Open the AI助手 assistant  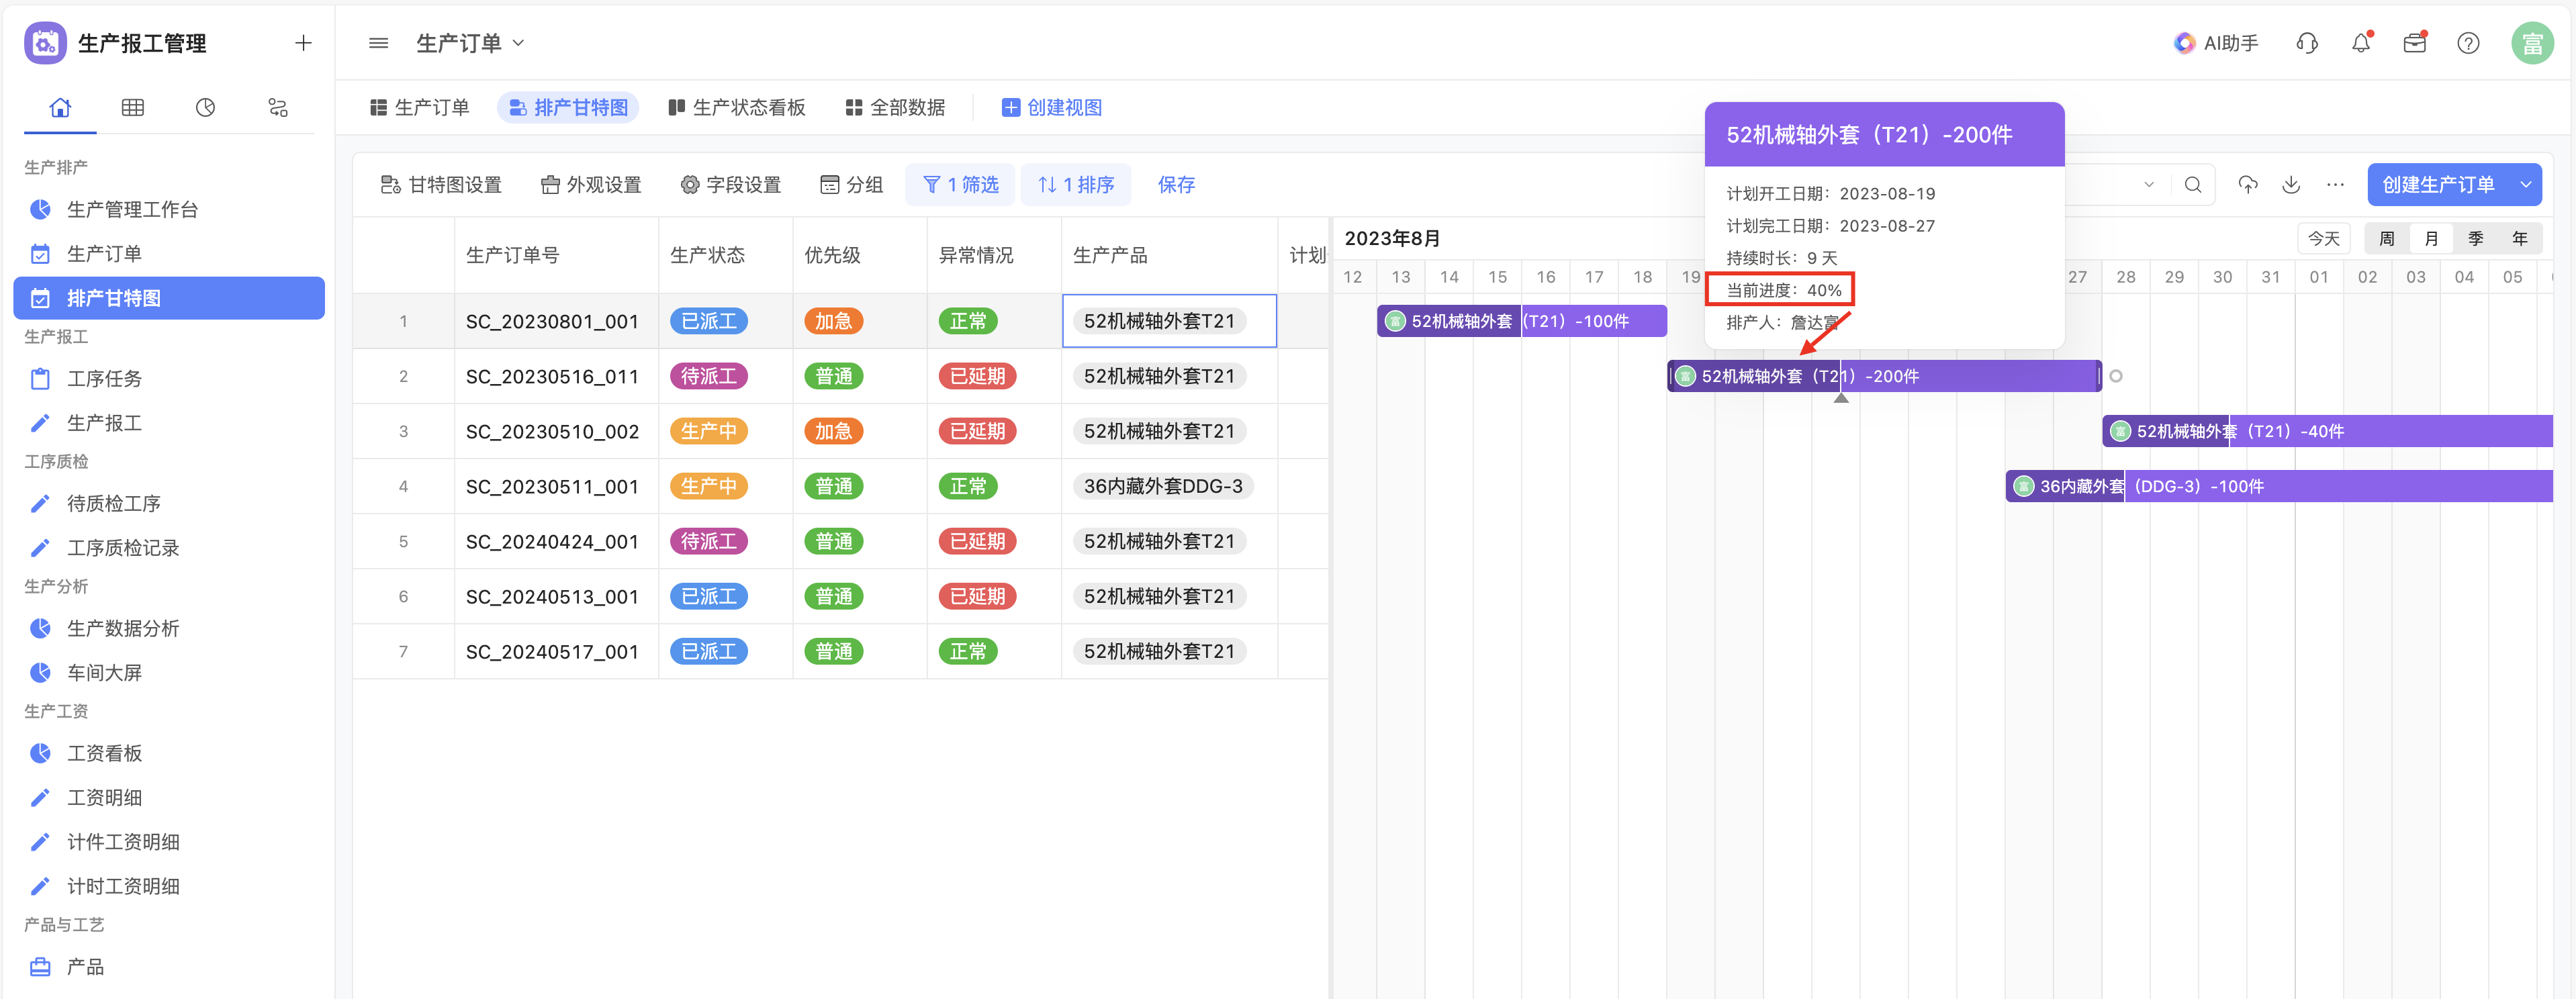coord(2216,43)
